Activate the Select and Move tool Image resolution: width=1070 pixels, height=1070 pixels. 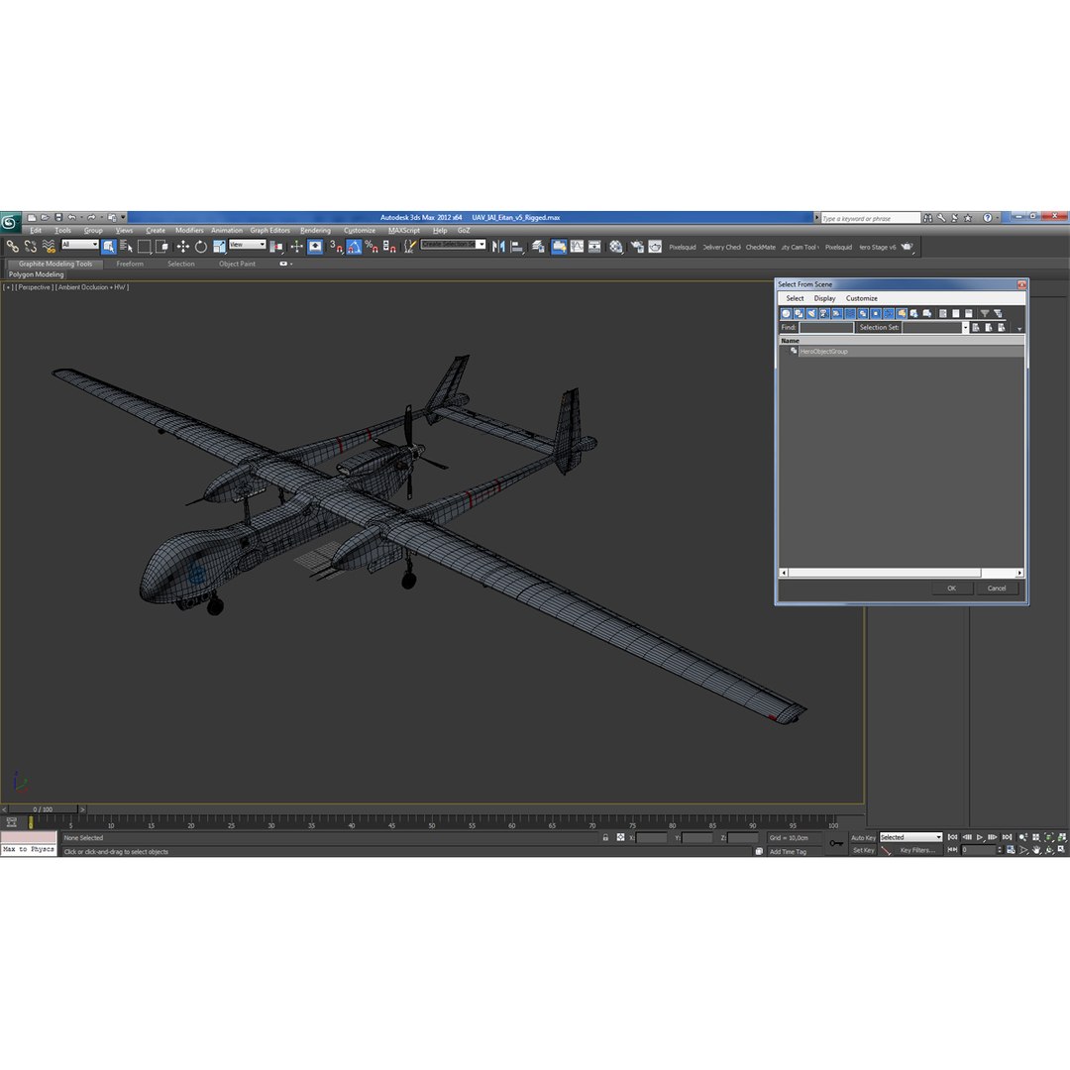[183, 247]
